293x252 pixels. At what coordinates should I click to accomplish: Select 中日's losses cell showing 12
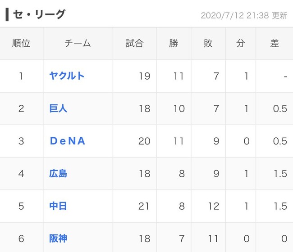[208, 206]
